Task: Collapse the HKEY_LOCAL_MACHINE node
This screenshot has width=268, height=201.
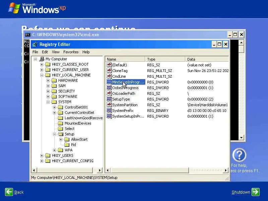Action: click(42, 75)
